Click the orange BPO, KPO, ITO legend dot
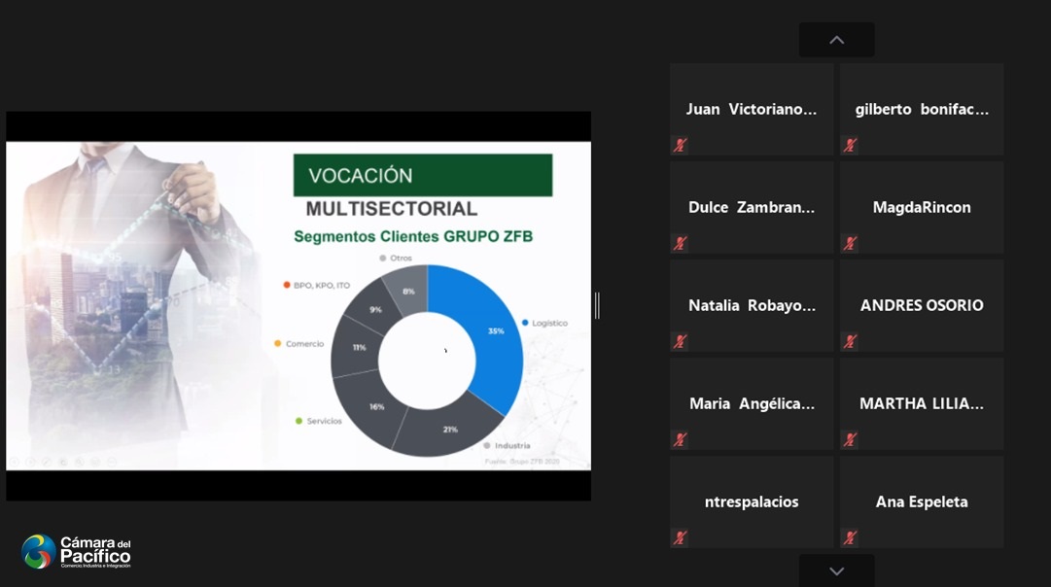 287,285
